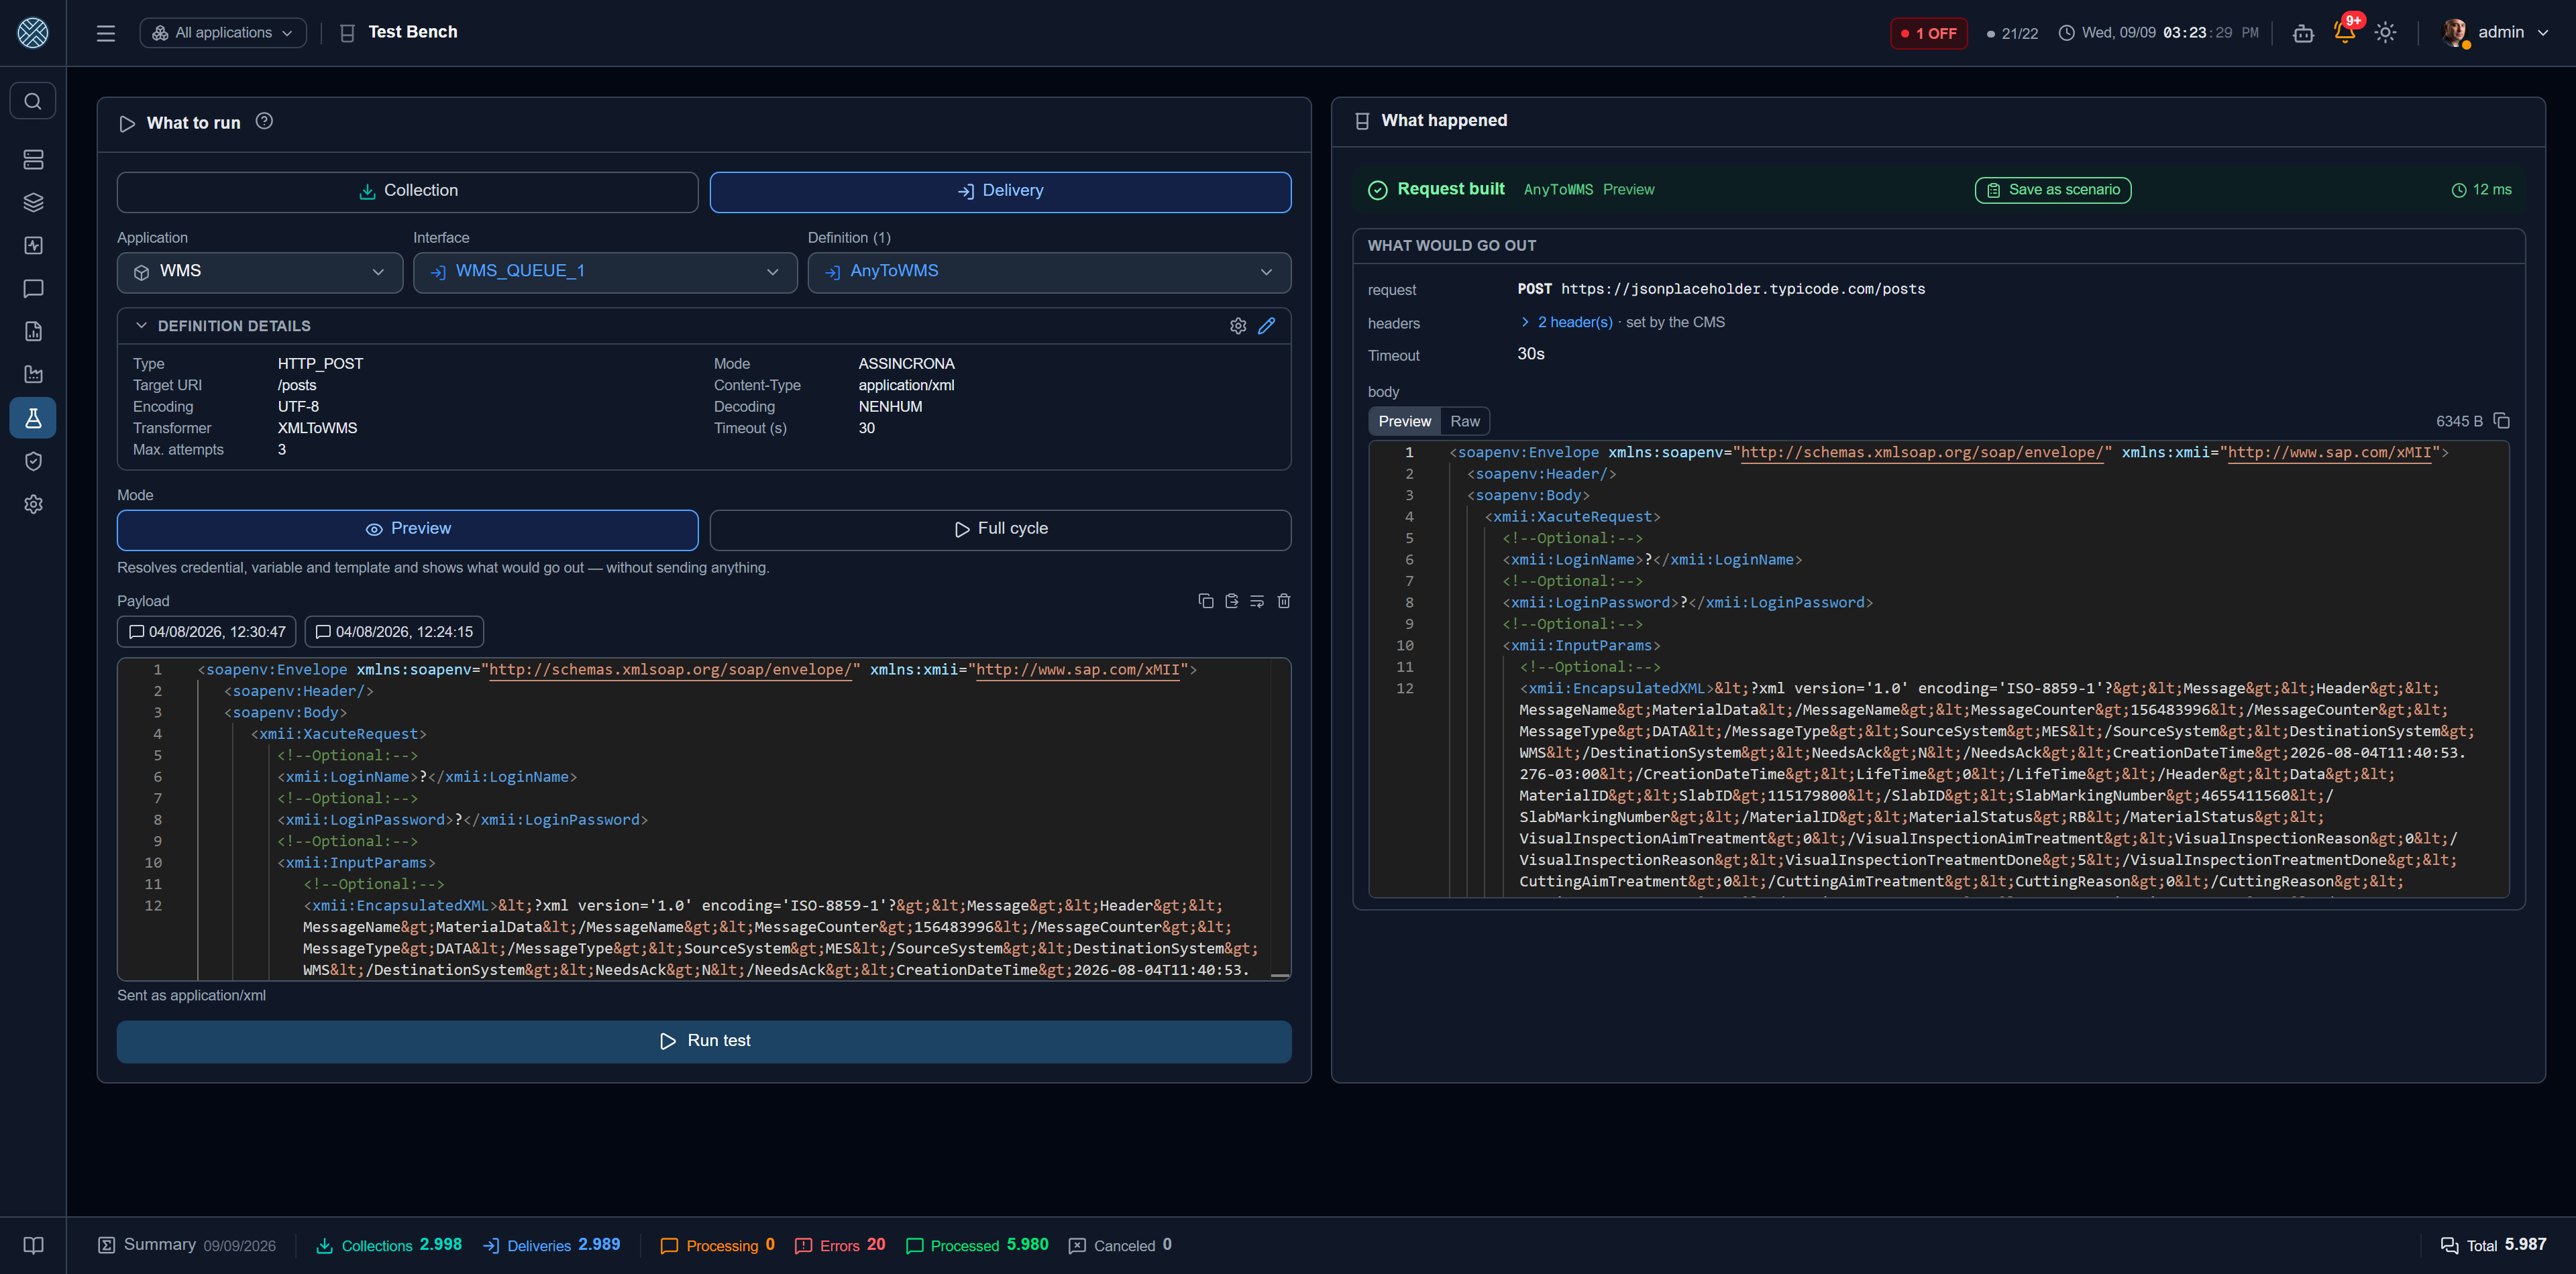Screen dimensions: 2576x1274
Task: Choose Full cycle mode
Action: (x=1000, y=530)
